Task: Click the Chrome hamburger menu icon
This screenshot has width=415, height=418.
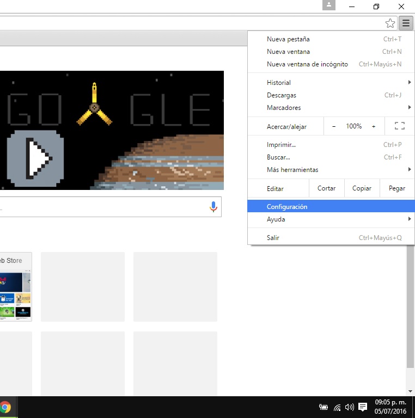Action: (x=406, y=23)
